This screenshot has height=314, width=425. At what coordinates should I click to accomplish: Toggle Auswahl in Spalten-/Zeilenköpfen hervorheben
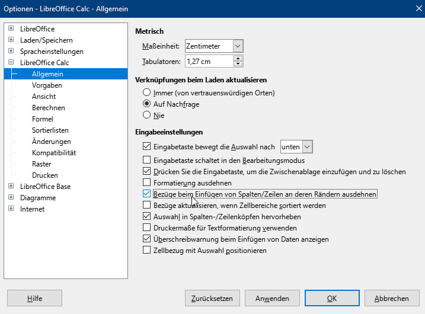[x=146, y=216]
